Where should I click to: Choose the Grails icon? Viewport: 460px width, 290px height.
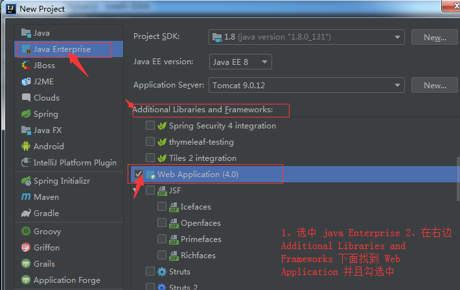pos(26,263)
